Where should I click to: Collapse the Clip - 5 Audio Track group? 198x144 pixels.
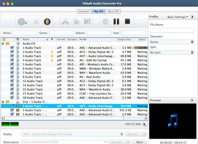pyautogui.click(x=3, y=102)
